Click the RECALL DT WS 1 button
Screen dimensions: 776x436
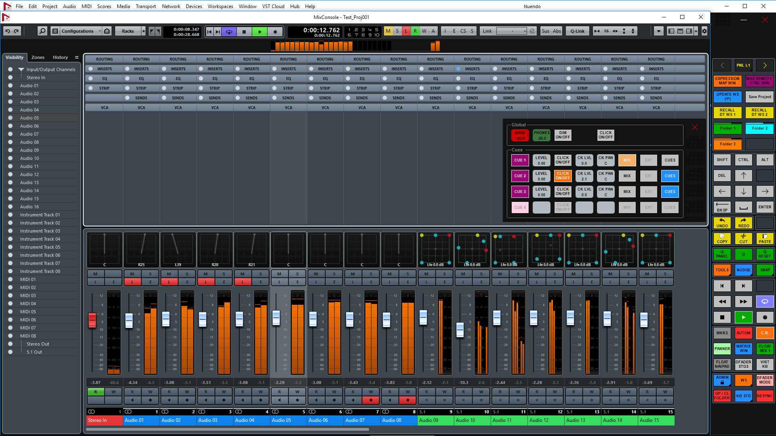click(x=727, y=112)
